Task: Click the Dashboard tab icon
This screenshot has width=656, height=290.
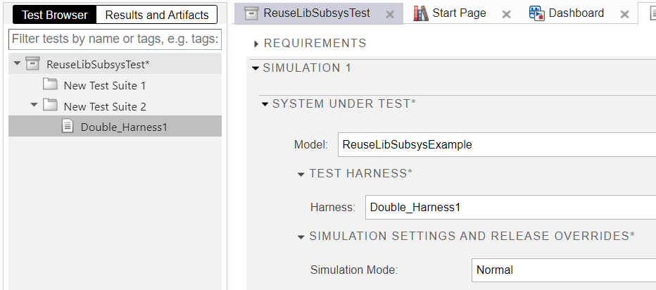Action: pyautogui.click(x=536, y=13)
